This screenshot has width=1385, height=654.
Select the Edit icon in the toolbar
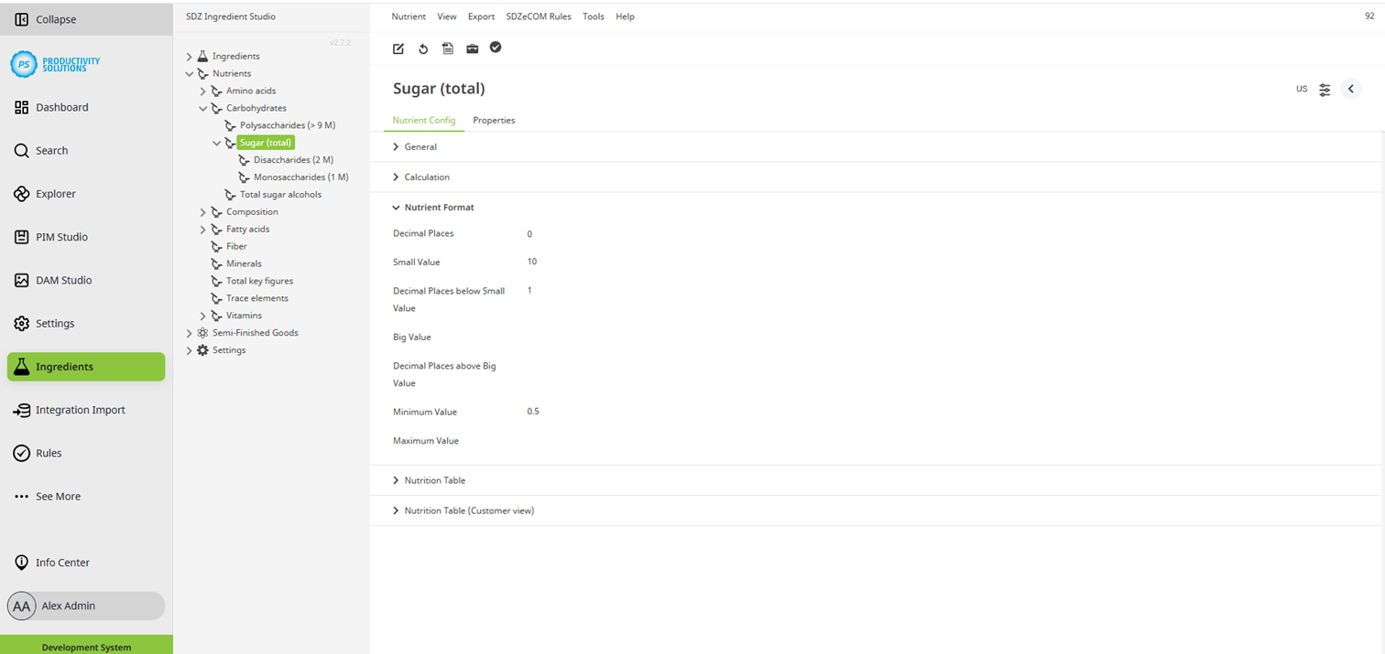point(398,48)
